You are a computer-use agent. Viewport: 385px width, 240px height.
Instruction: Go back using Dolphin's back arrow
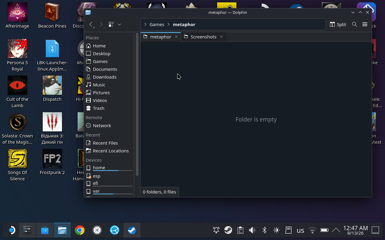pos(91,25)
